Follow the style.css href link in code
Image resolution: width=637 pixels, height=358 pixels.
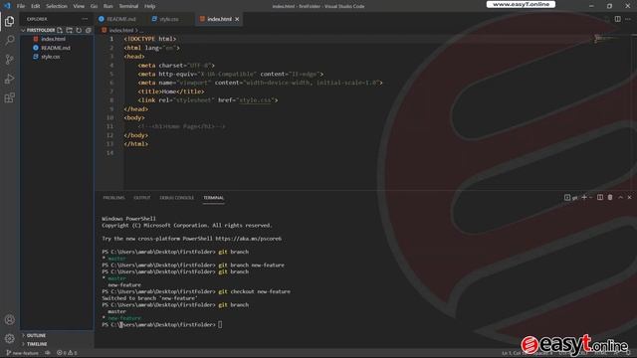tap(255, 100)
